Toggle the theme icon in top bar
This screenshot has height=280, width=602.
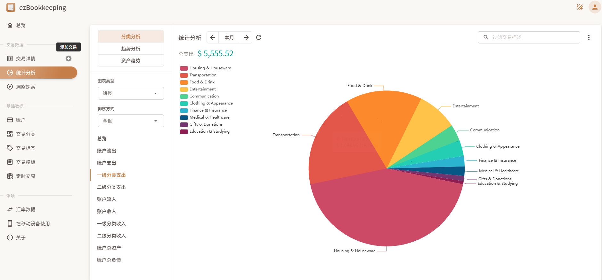click(580, 7)
